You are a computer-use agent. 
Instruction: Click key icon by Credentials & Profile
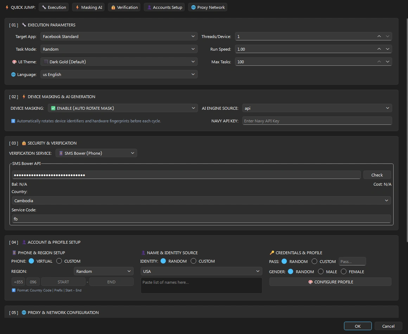272,253
